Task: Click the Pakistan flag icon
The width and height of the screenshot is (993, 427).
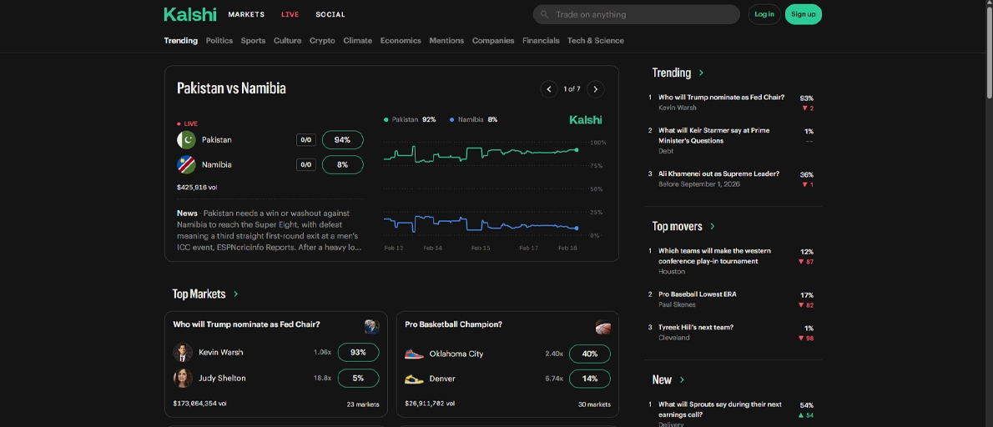Action: coord(186,140)
